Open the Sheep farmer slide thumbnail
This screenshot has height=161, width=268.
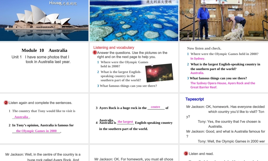click(x=224, y=20)
